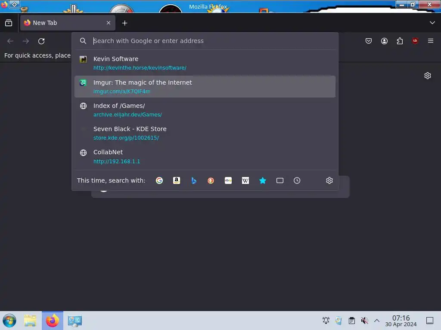Screen dimensions: 441x330
Task: Open the clock showing 07:16
Action: 401,321
